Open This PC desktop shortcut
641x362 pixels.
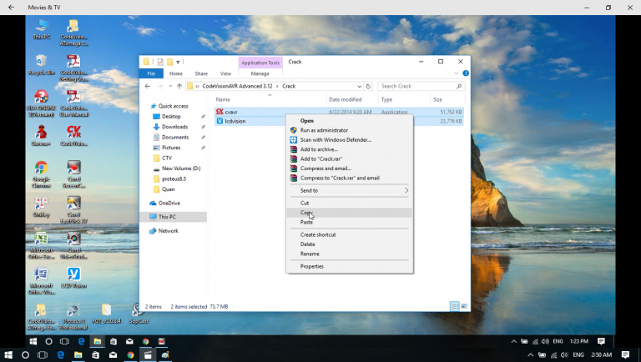41,26
